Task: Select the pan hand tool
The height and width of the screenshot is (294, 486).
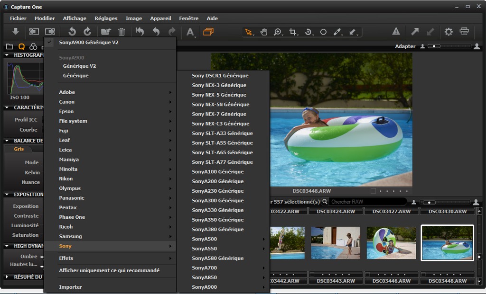Action: pyautogui.click(x=263, y=32)
